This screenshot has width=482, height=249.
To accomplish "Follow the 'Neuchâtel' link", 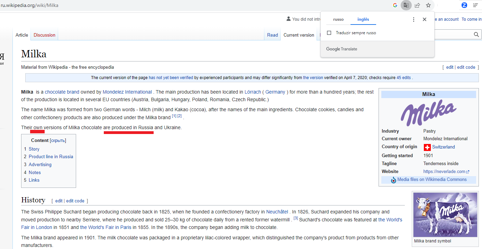I will click(277, 212).
